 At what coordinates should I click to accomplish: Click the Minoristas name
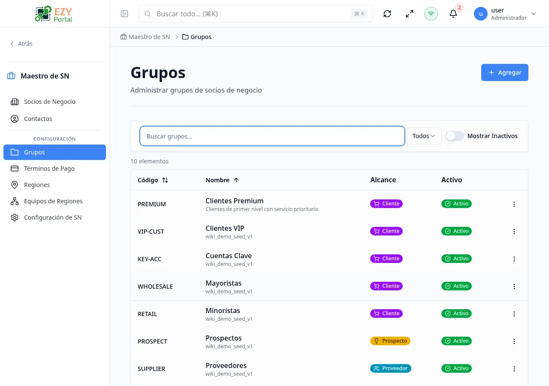(223, 311)
